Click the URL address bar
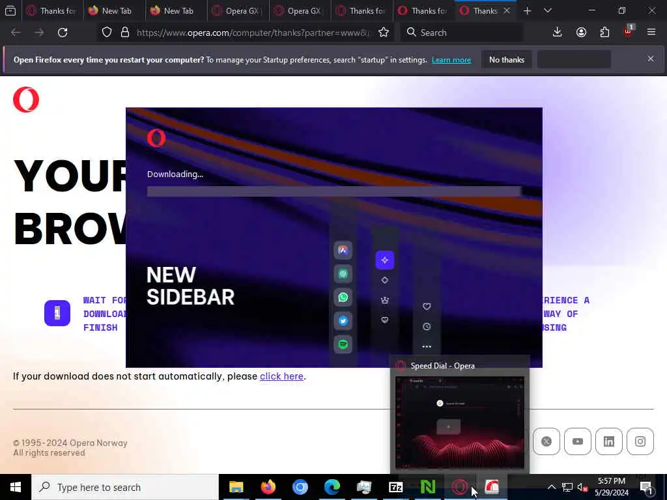 click(253, 33)
